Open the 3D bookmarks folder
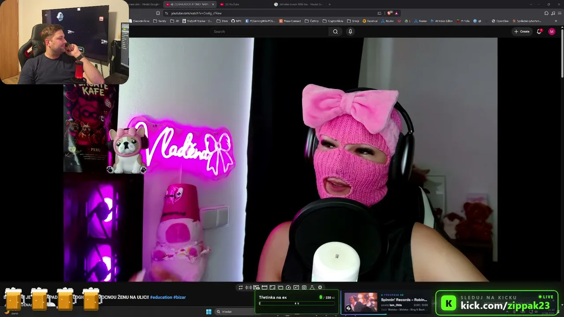Viewport: 564px width, 317px height. 175,21
